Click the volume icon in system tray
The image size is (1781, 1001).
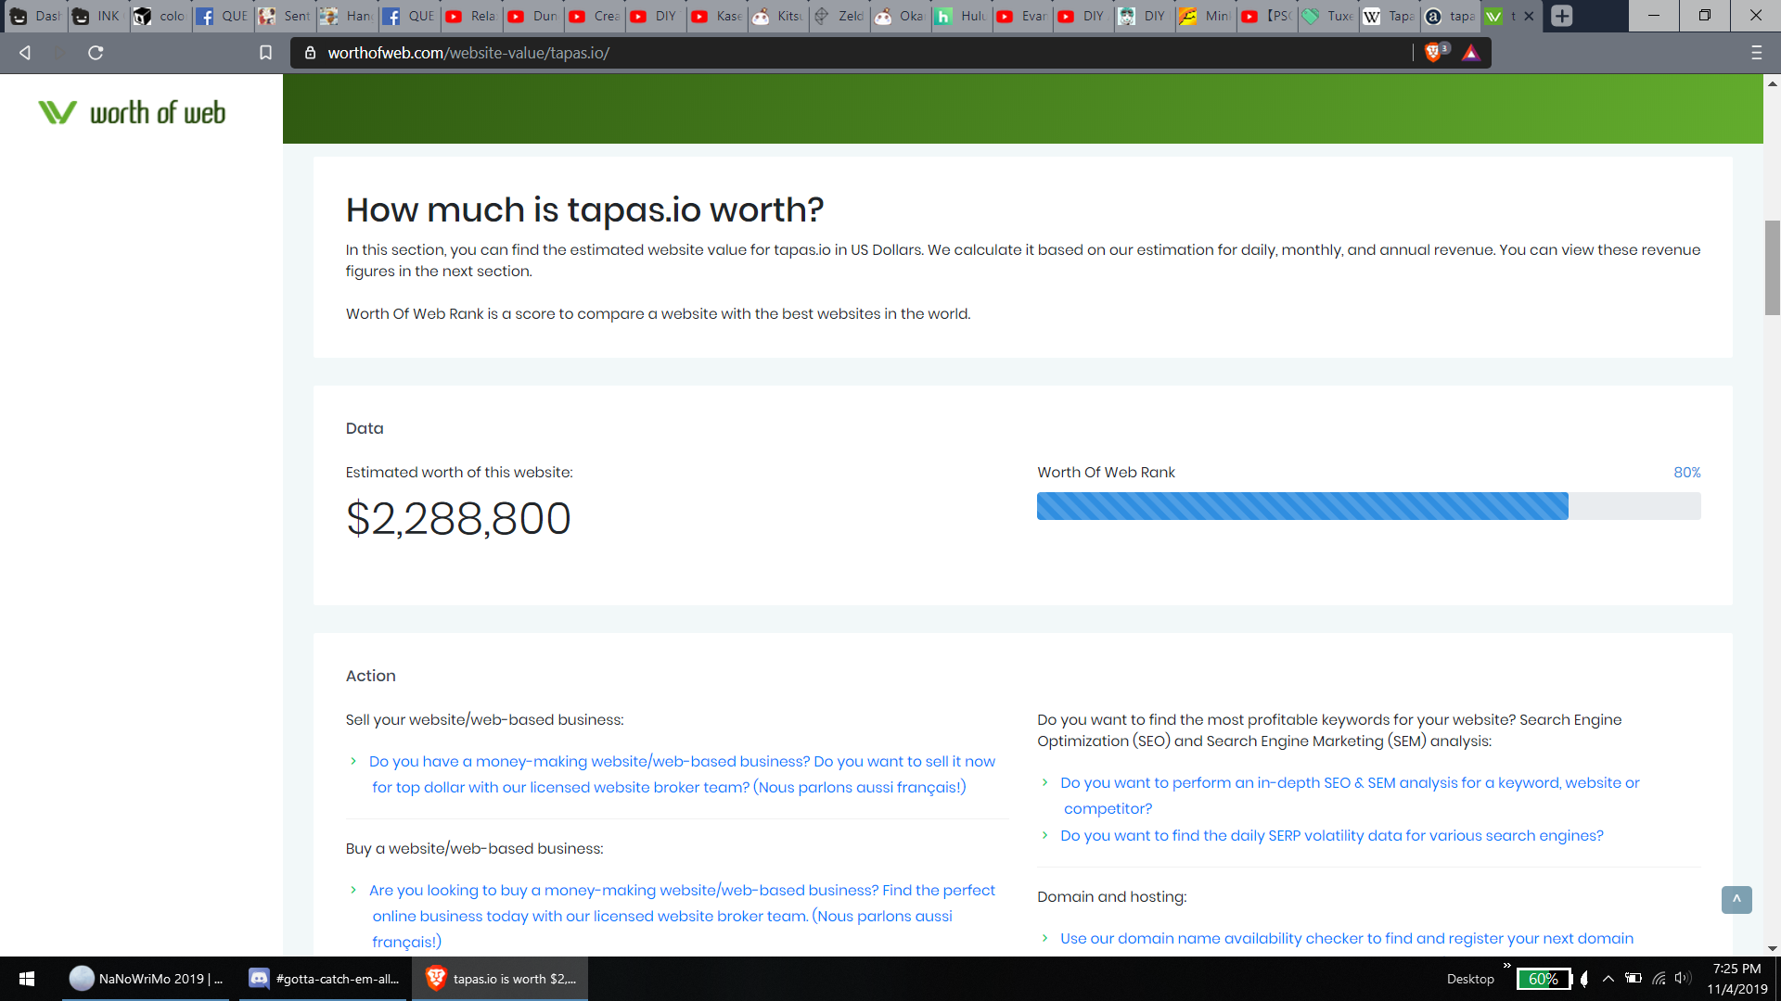pos(1683,979)
